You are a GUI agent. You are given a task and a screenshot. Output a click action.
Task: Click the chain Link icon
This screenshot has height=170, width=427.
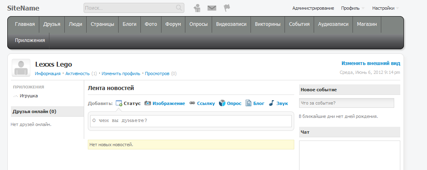pyautogui.click(x=192, y=103)
